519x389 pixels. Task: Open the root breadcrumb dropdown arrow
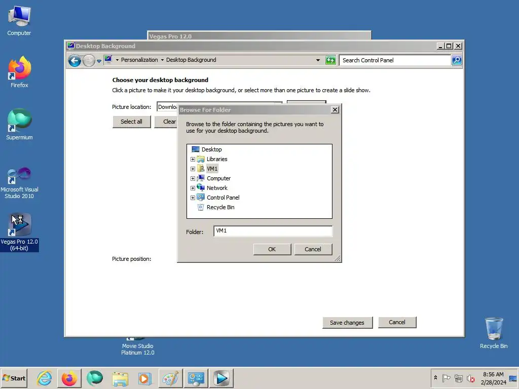point(117,60)
